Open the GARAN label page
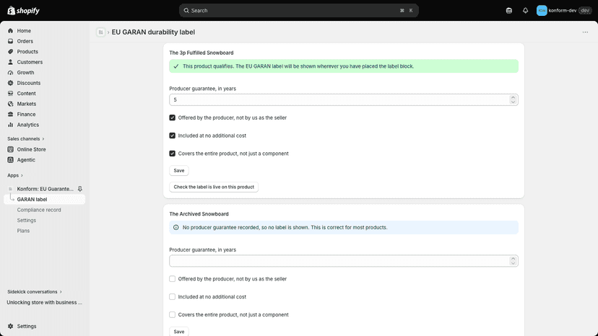Viewport: 598px width, 336px height. pos(45,199)
